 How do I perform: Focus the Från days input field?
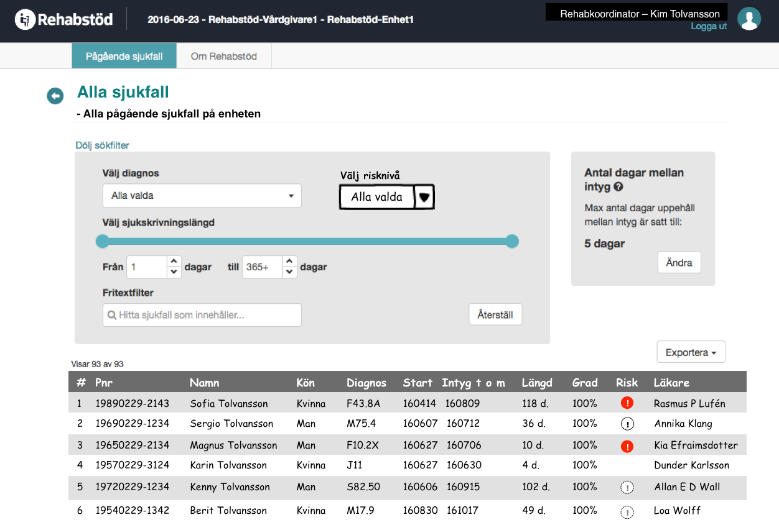point(147,267)
